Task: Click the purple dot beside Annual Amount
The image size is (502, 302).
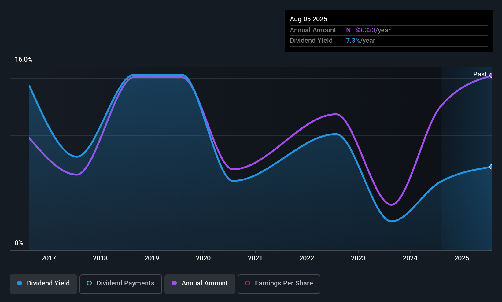Action: click(x=174, y=283)
